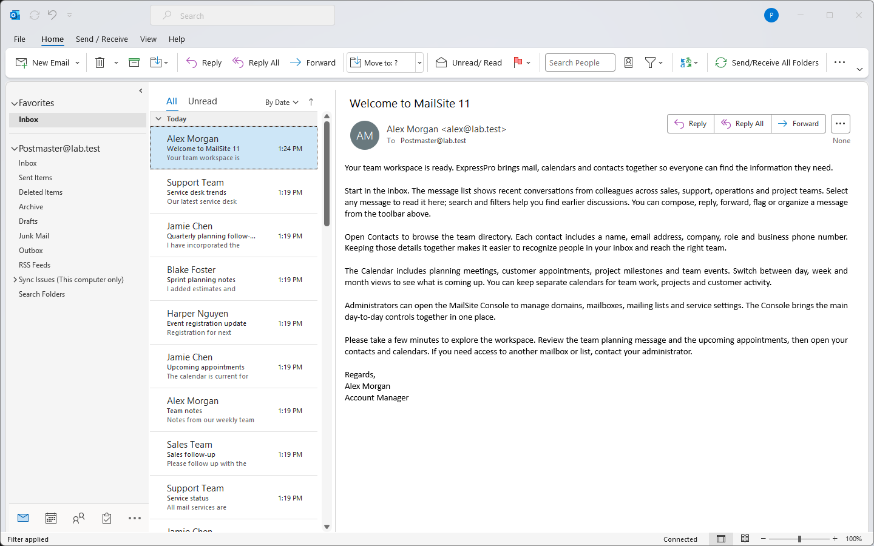Open the Help ribbon tab
874x546 pixels.
point(177,39)
